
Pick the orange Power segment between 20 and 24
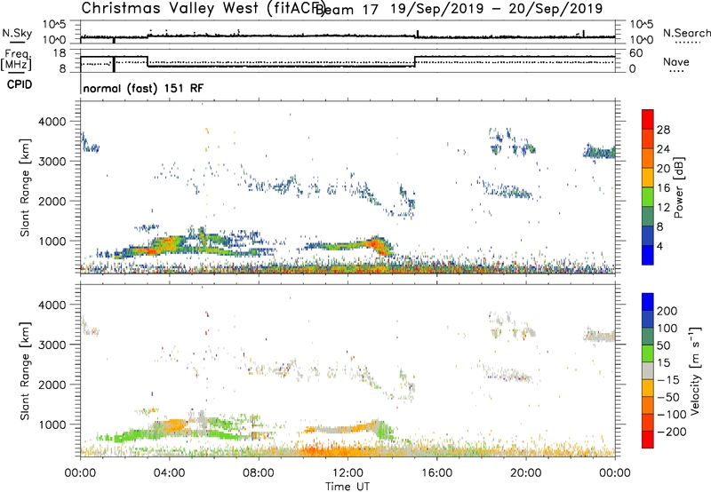(x=648, y=158)
